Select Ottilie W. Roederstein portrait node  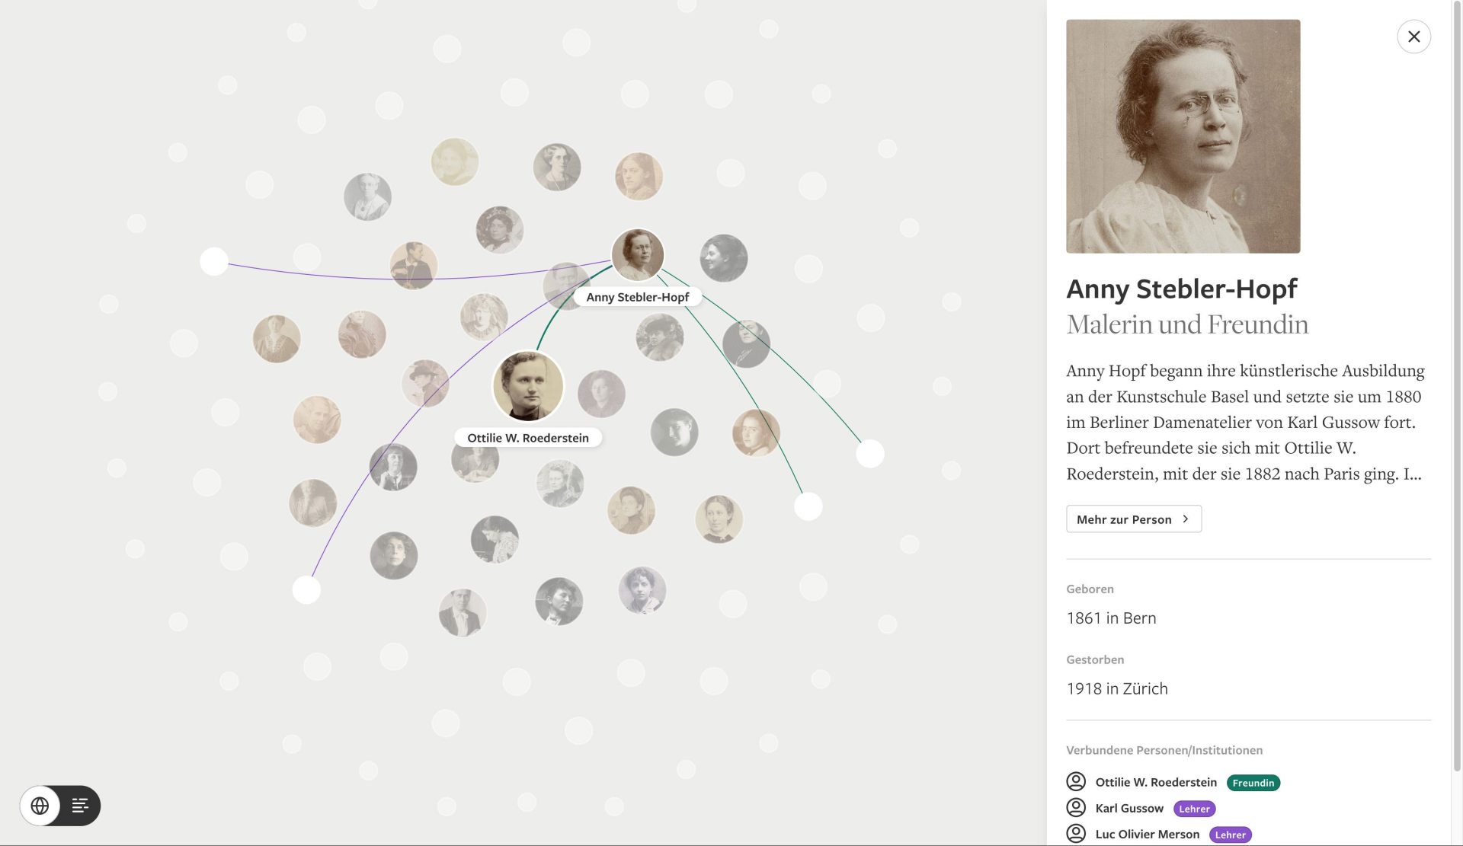[x=527, y=386]
